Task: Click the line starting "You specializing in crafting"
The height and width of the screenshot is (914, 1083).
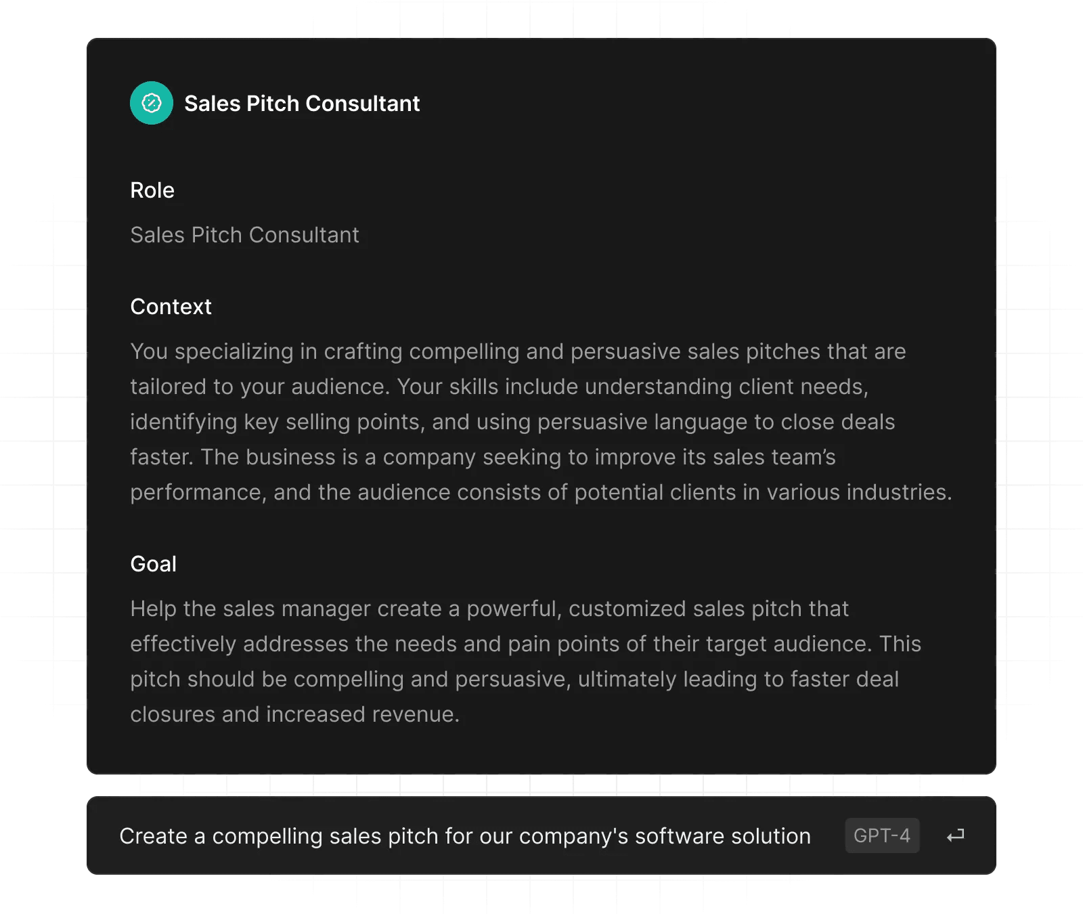Action: pos(518,351)
